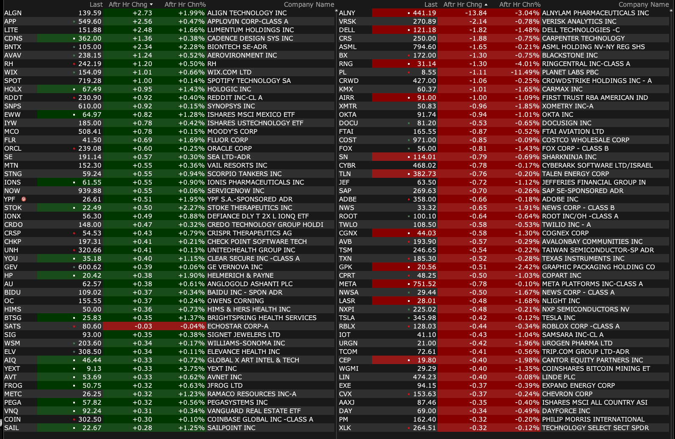The height and width of the screenshot is (439, 675).
Task: Toggle descending sort arrow on left Aftr Hr Chng
Action: 152,5
